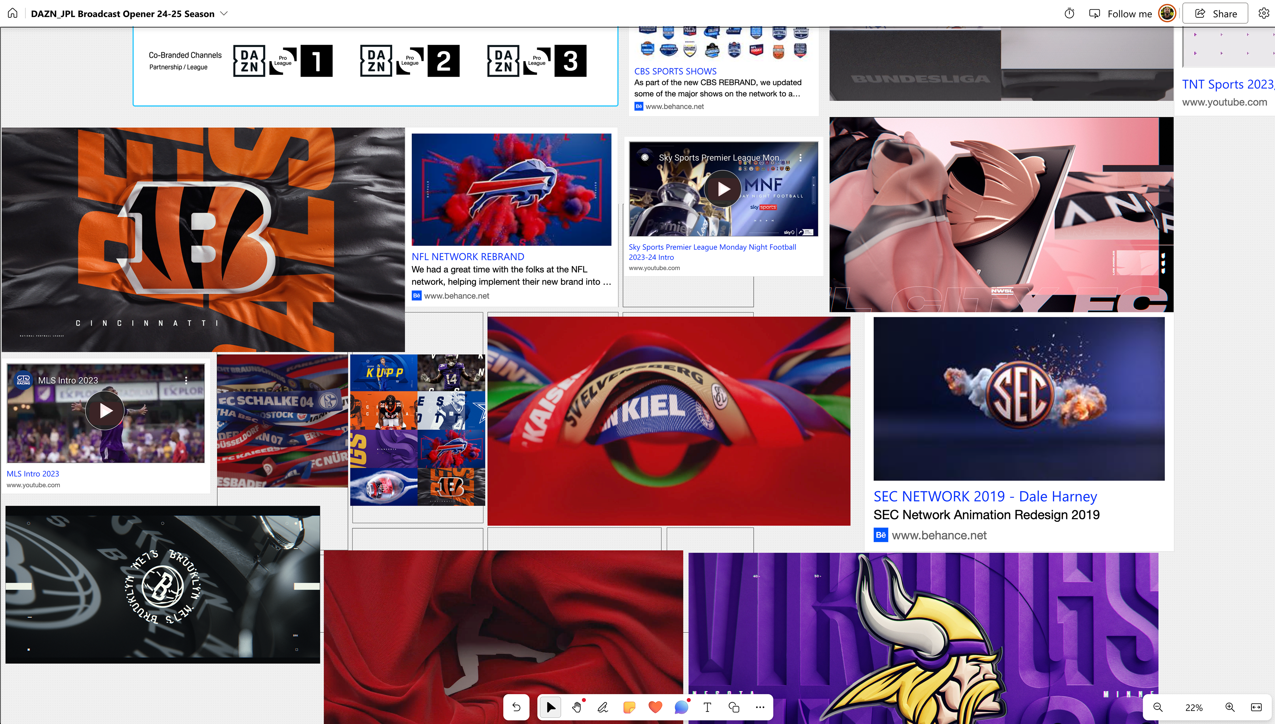
Task: Open the SEC NETWORK 2019 - Dale Harney link
Action: pos(985,496)
